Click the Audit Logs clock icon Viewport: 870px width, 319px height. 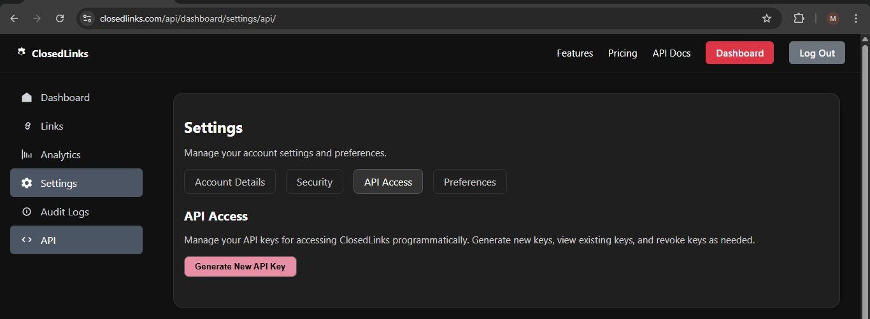pos(27,212)
